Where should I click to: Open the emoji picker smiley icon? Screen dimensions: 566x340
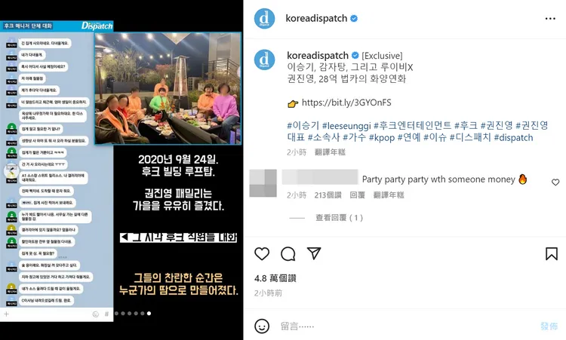click(x=262, y=326)
